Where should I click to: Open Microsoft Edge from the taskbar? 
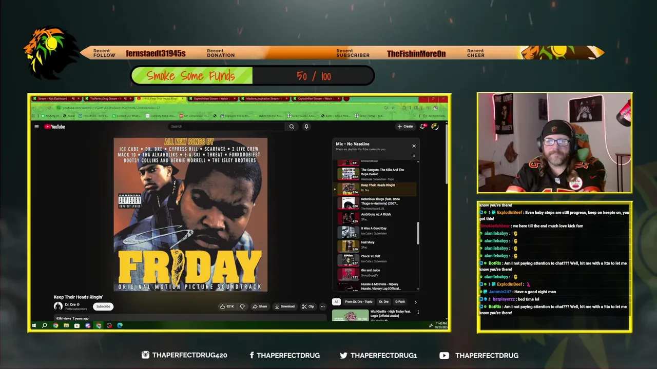120,325
